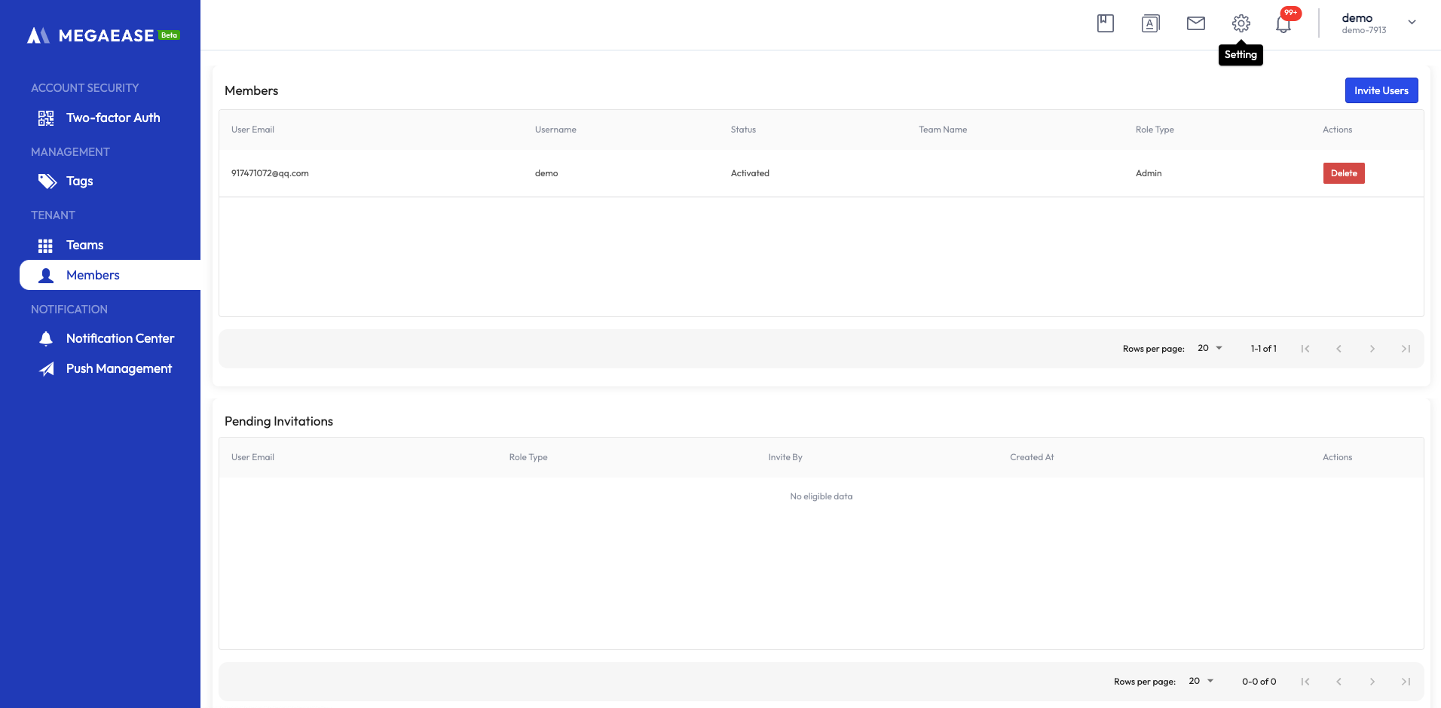The width and height of the screenshot is (1441, 708).
Task: Open the notifications bell with 99+ badge
Action: pos(1283,24)
